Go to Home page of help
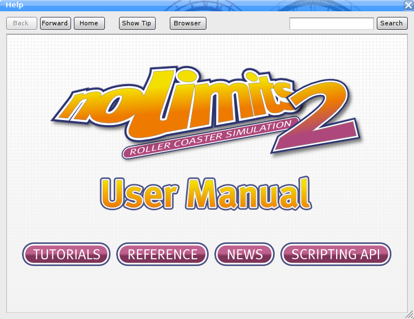414x319 pixels. (x=89, y=24)
